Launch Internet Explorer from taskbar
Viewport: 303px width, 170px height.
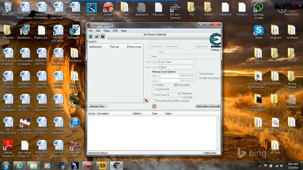pos(19,166)
